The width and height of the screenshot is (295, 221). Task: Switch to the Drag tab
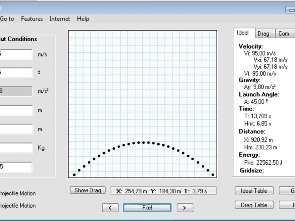coord(265,34)
